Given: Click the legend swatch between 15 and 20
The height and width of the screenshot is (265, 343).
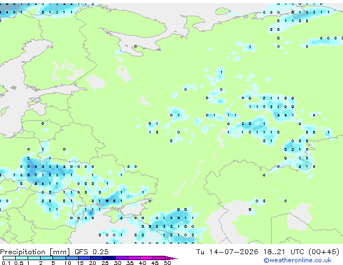Looking at the screenshot, I should click(x=84, y=258).
